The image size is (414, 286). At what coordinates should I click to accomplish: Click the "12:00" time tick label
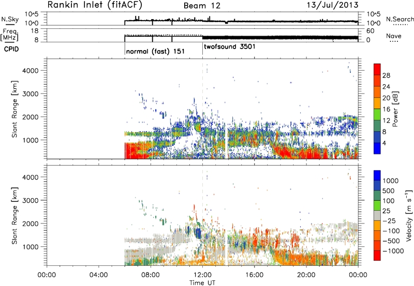[202, 275]
